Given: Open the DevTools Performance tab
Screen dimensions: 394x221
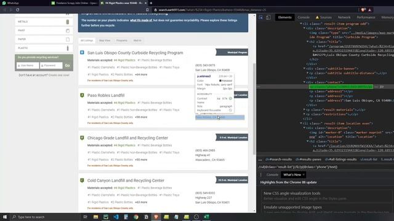Looking at the screenshot, I should [366, 17].
